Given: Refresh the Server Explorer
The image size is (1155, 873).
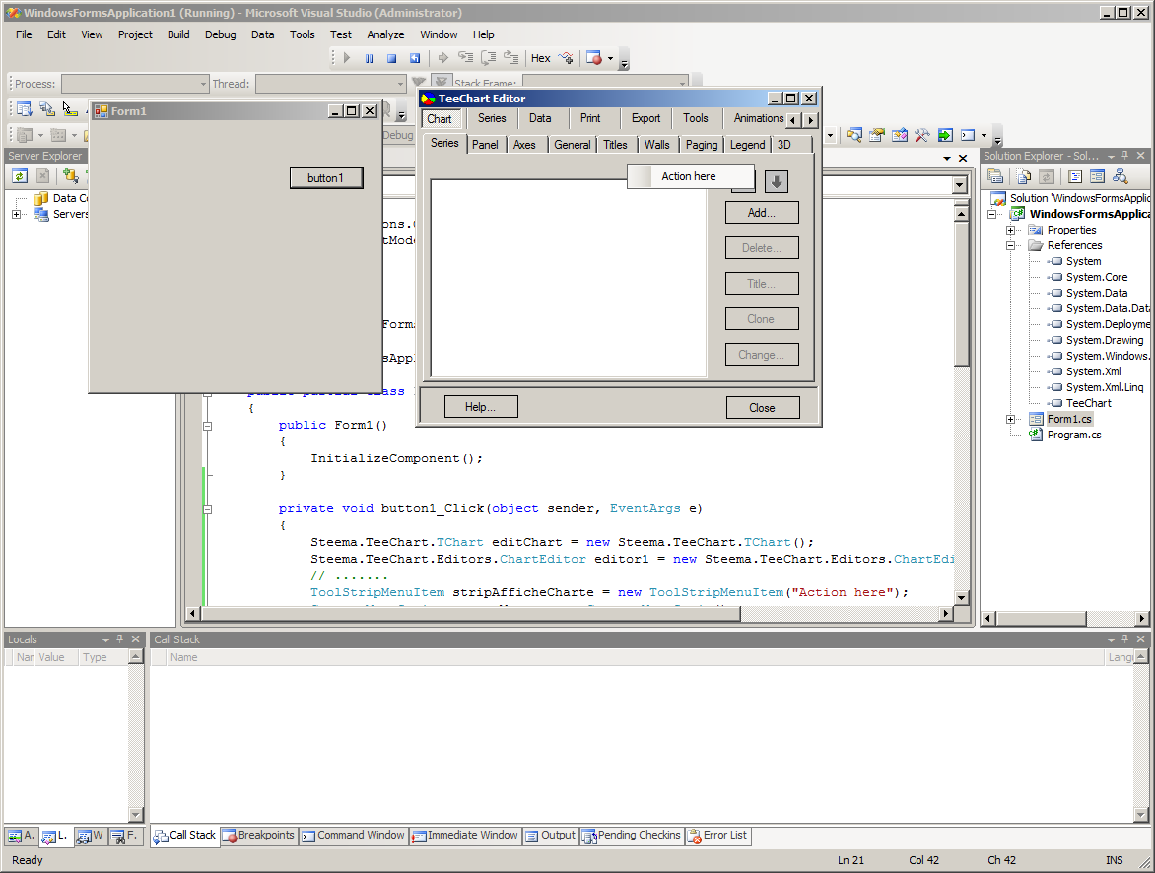Looking at the screenshot, I should [20, 176].
